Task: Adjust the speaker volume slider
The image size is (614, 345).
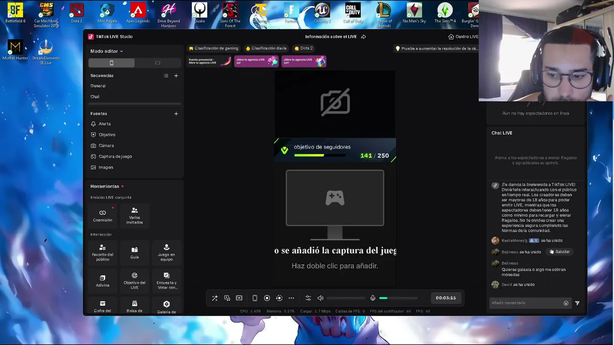Action: tap(346, 298)
